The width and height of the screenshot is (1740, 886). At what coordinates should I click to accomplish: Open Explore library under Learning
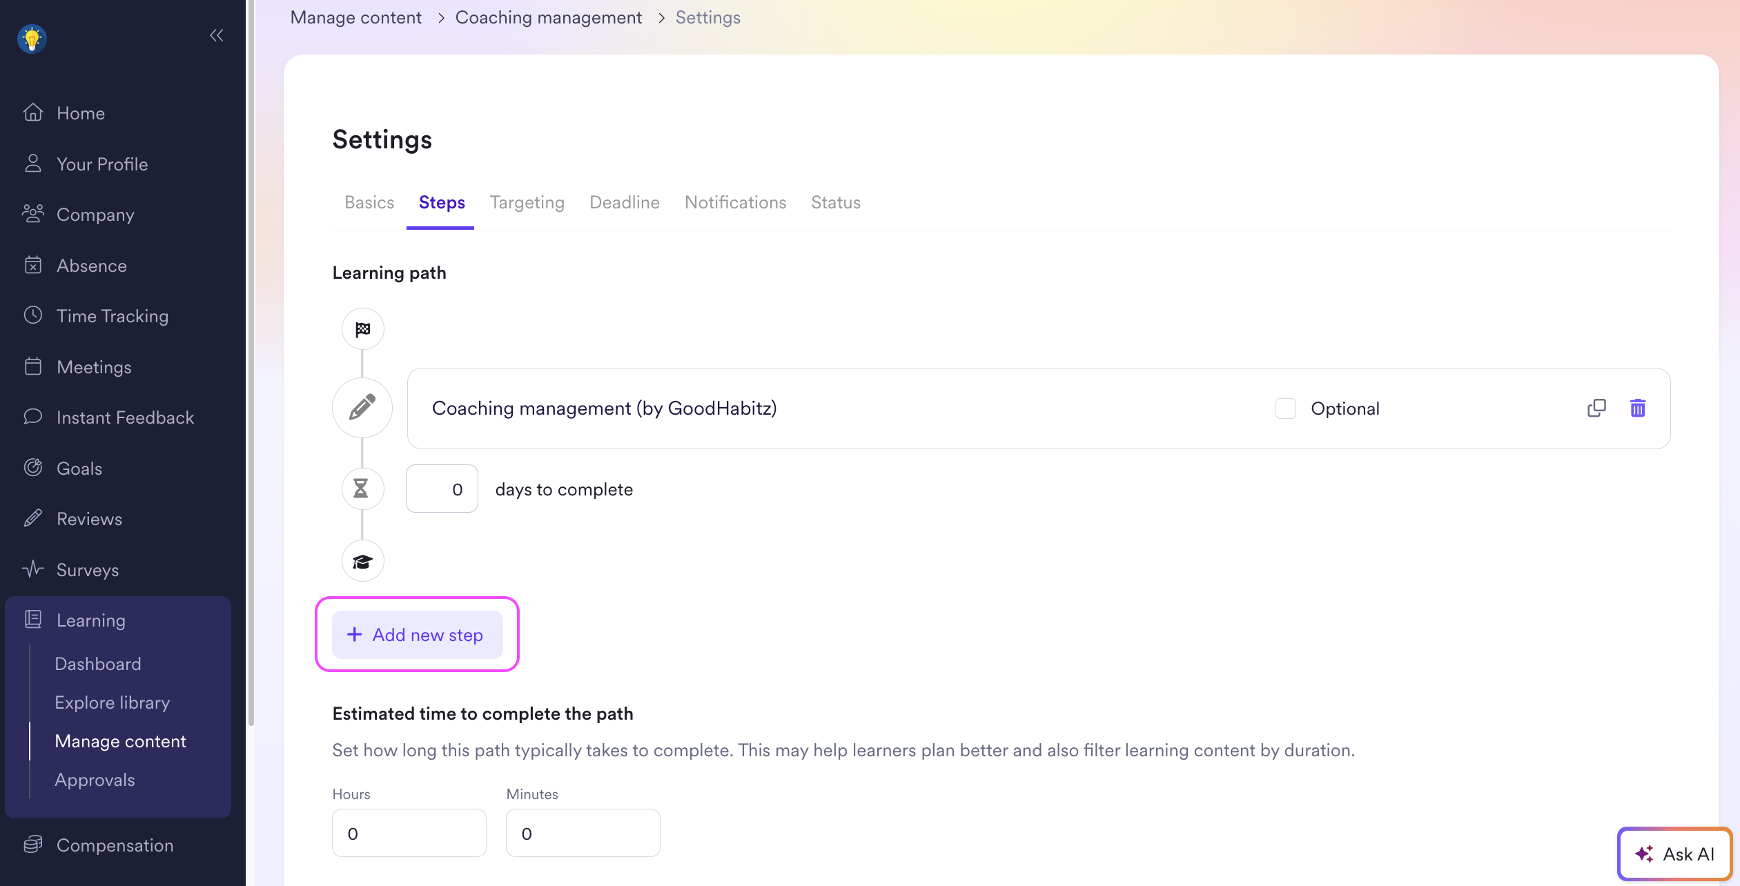point(112,702)
